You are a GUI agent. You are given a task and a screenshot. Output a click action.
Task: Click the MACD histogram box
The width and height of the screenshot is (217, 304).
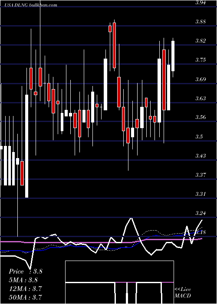click(x=119, y=282)
